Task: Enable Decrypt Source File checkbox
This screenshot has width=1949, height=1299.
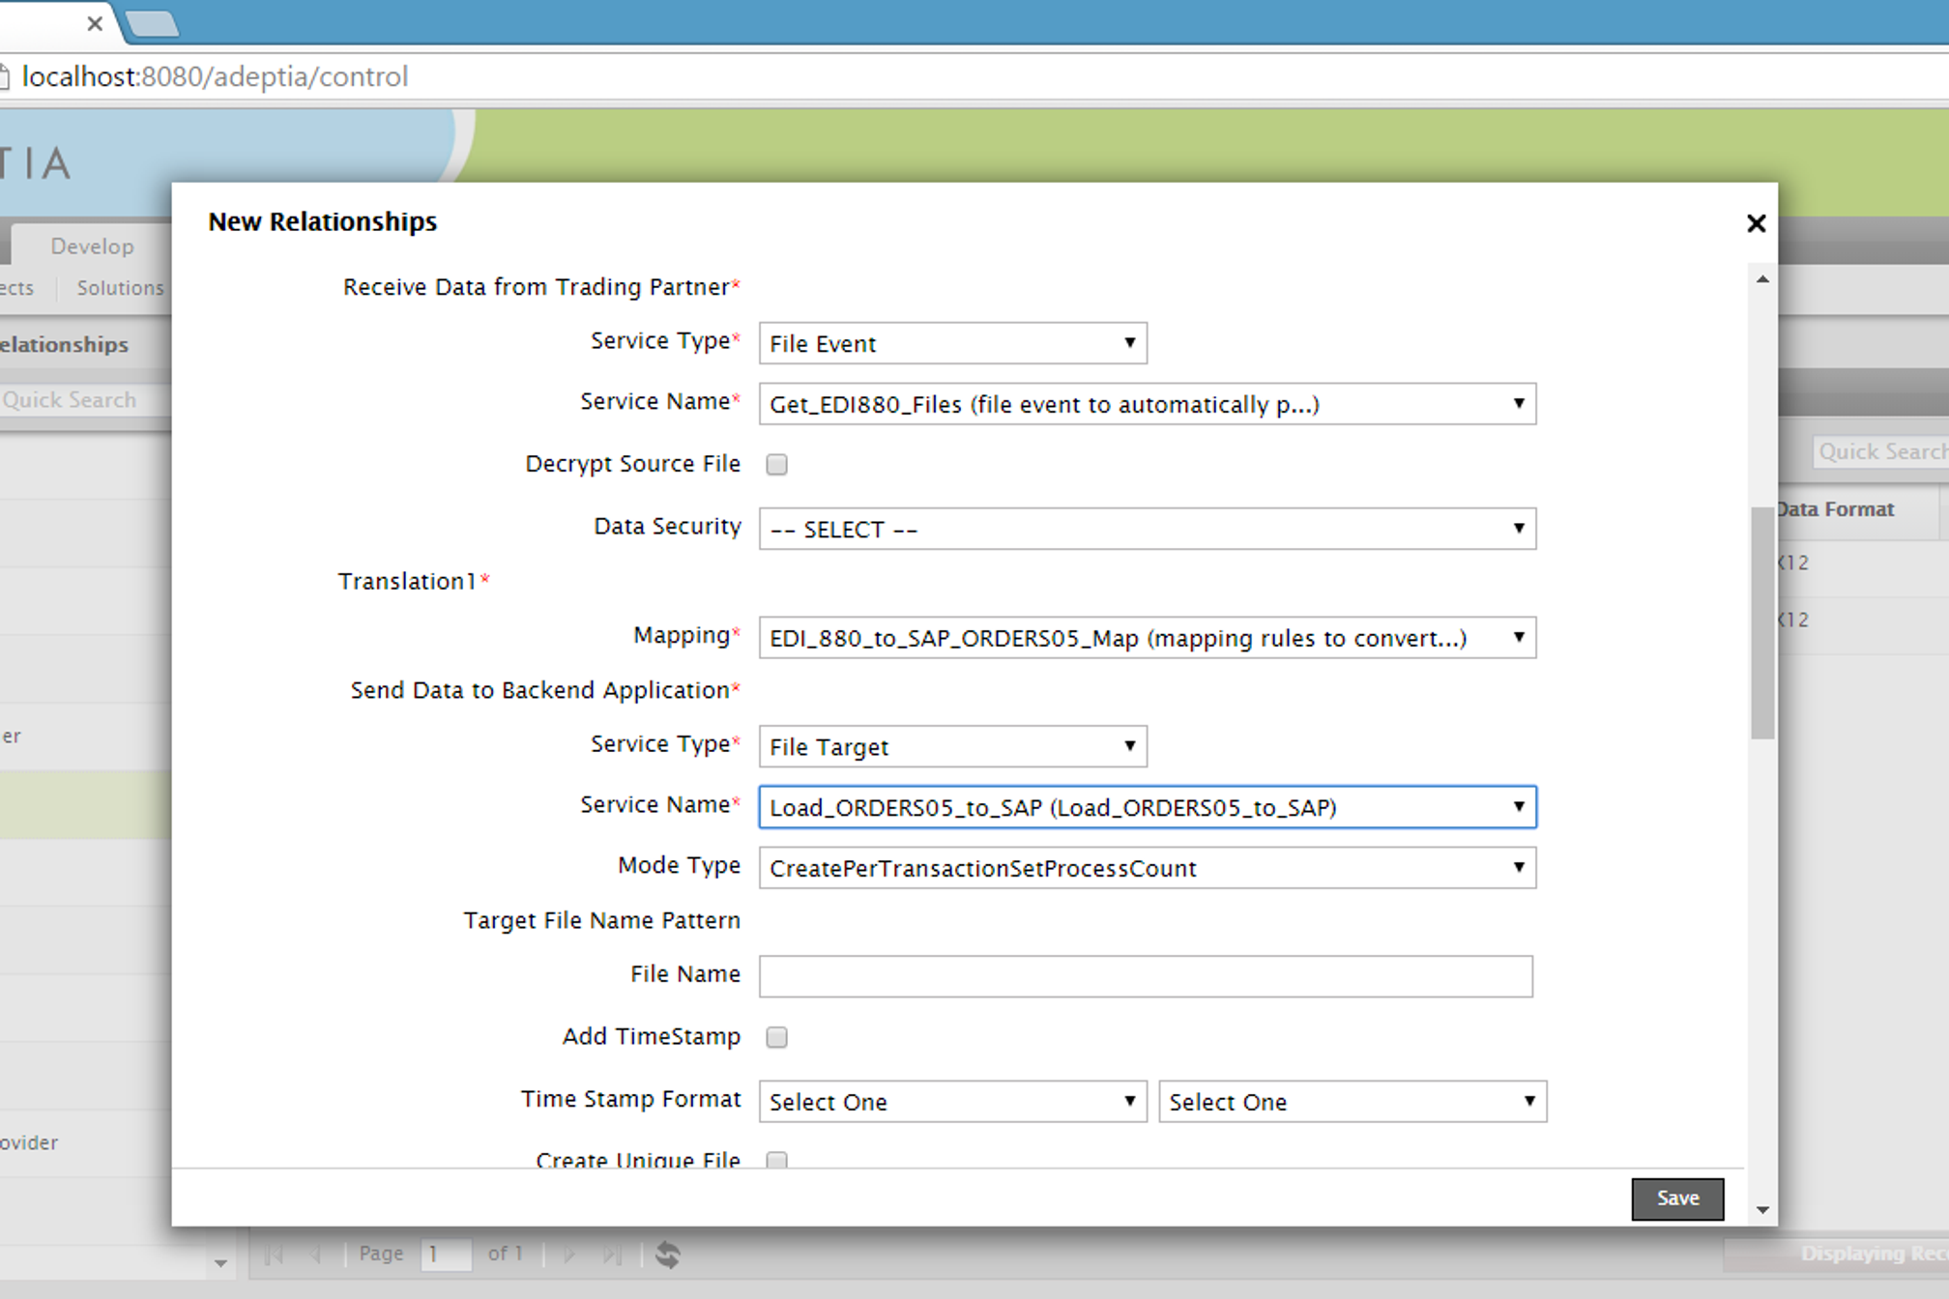Action: [x=776, y=465]
